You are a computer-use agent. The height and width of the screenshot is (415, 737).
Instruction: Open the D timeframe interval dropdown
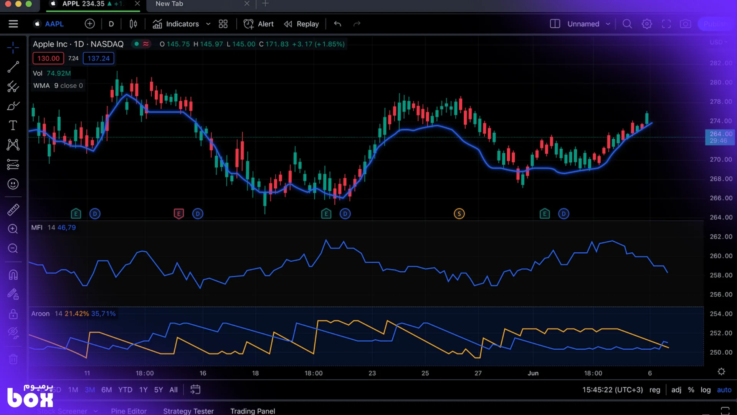click(x=111, y=24)
